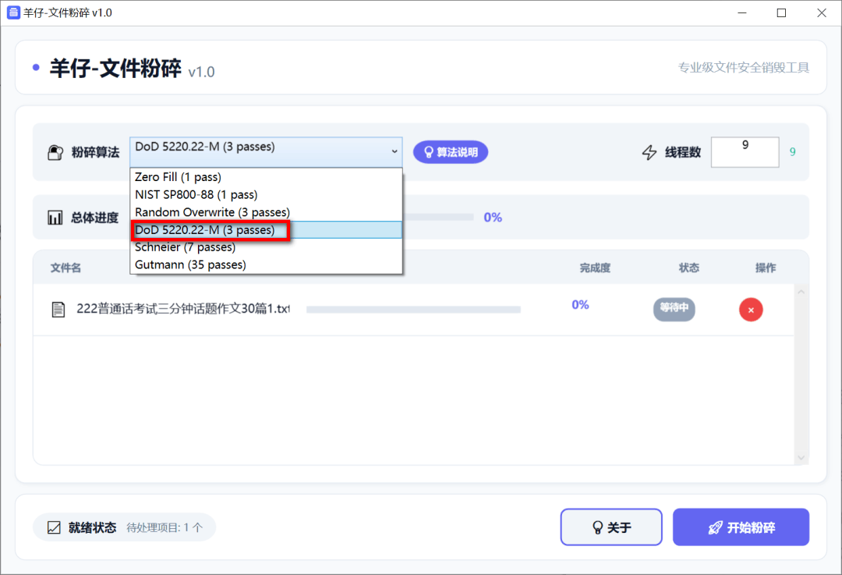The width and height of the screenshot is (842, 575).
Task: Click the lightning bolt thread count icon
Action: pos(649,153)
